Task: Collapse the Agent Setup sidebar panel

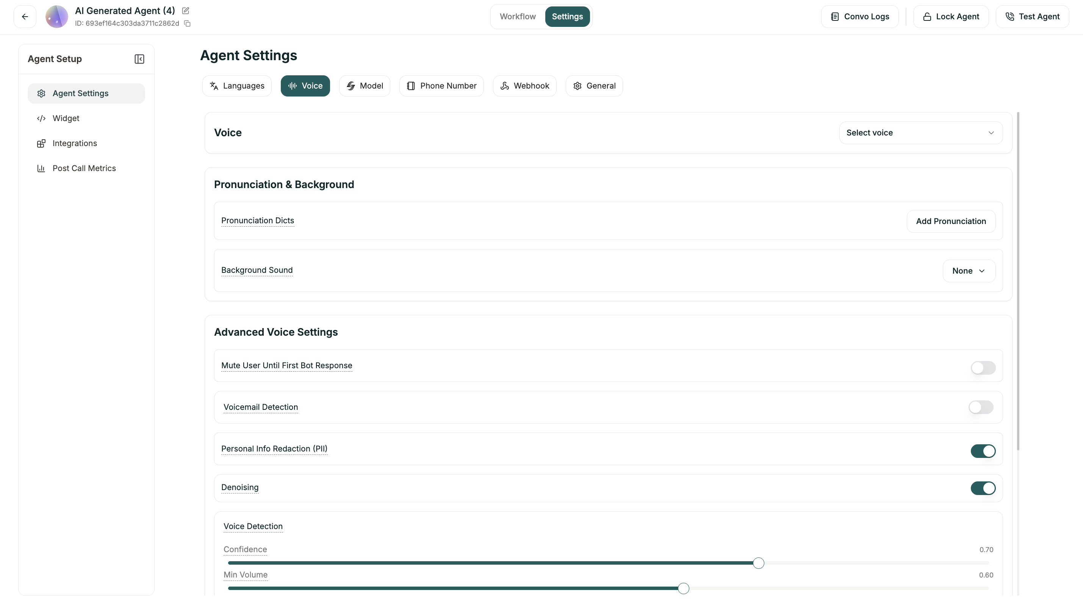Action: point(139,59)
